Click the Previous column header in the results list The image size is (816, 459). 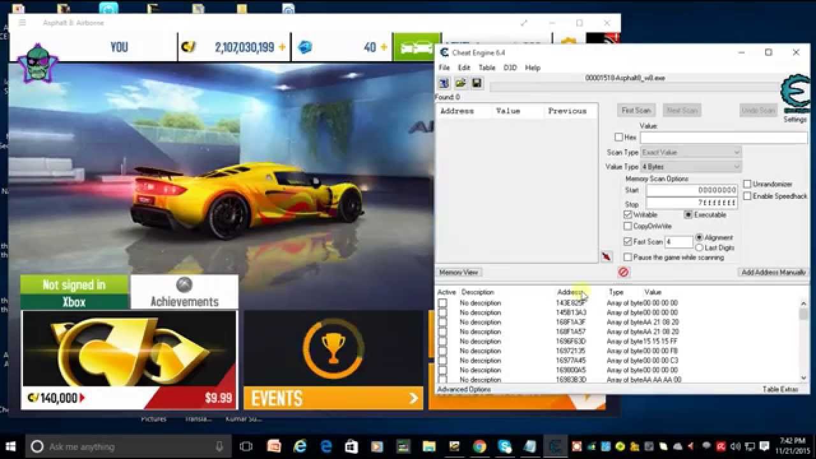[x=567, y=111]
